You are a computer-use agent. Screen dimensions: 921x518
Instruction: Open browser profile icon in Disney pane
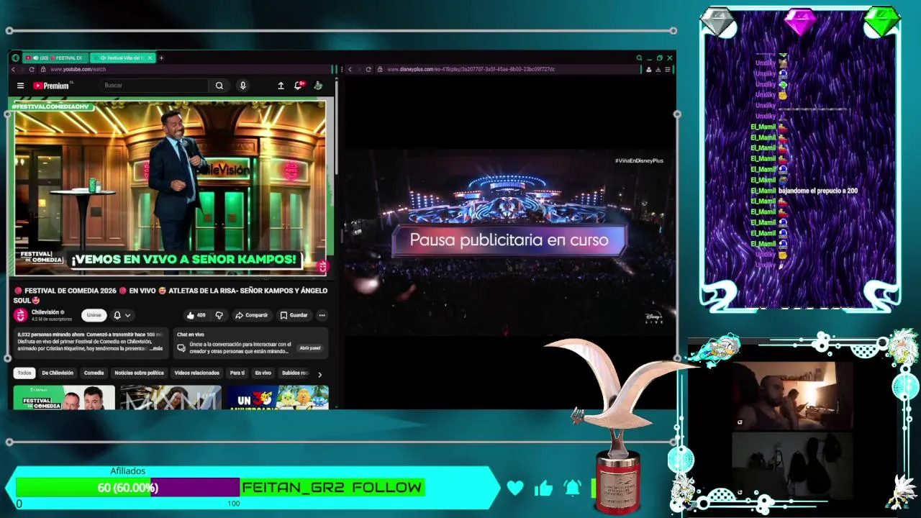pos(648,70)
